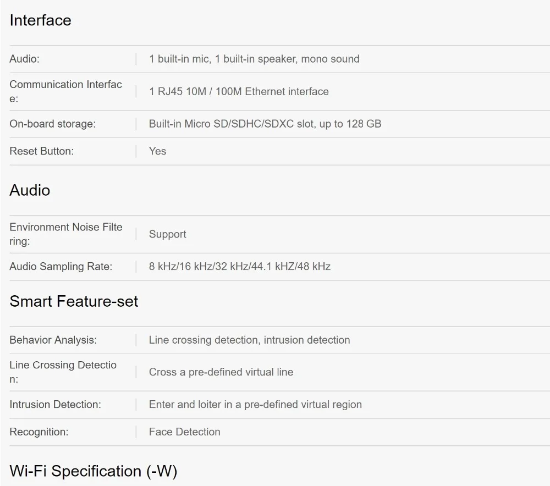The height and width of the screenshot is (486, 550).
Task: Click the Behavior Analysis label
Action: [x=53, y=340]
